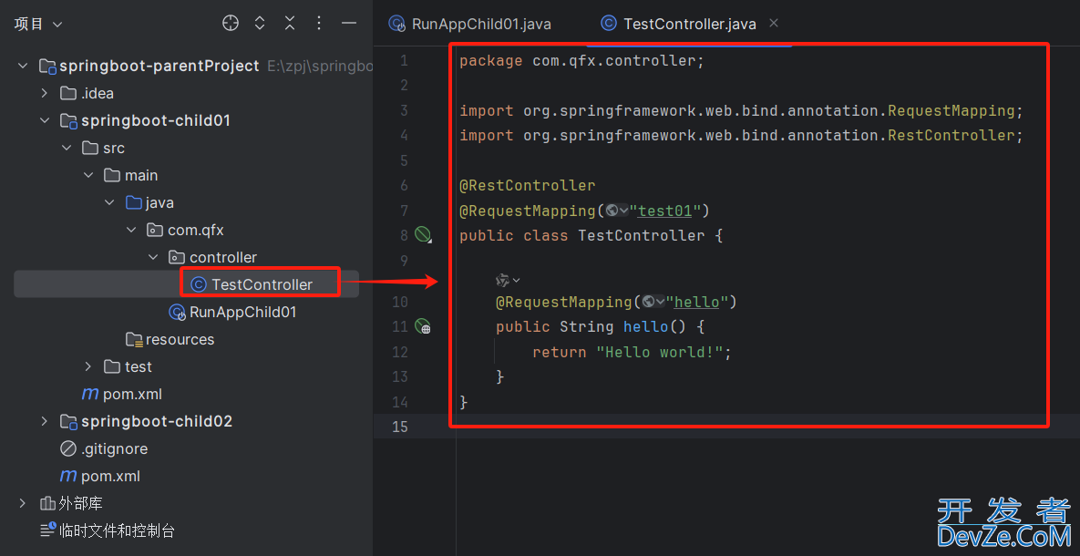Expand the .idea folder
This screenshot has height=556, width=1080.
click(x=44, y=93)
